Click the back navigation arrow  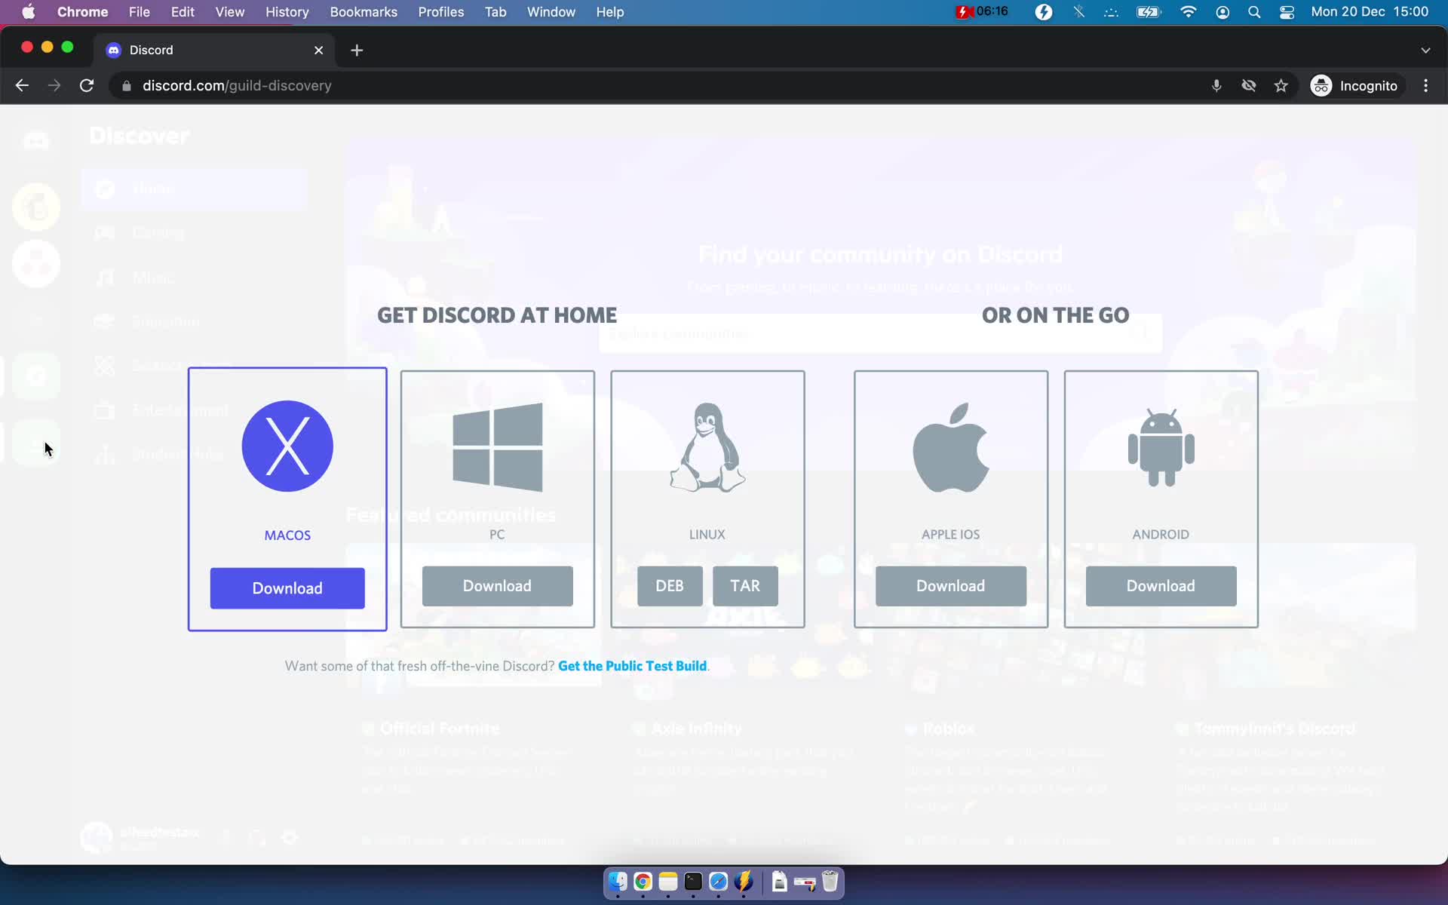tap(22, 85)
